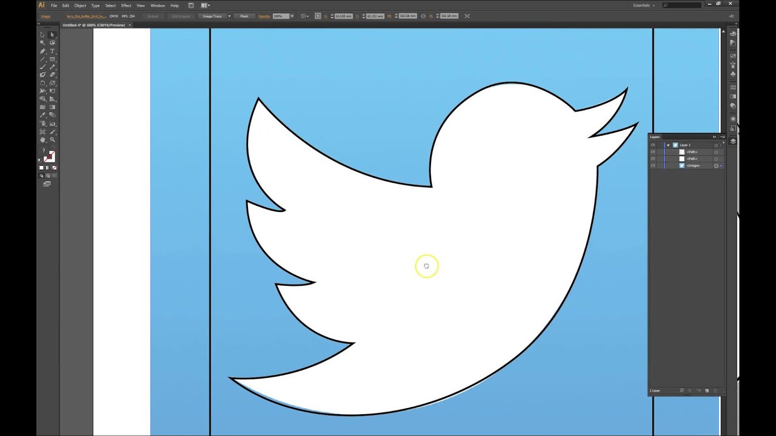
Task: Open the Effect menu
Action: point(126,5)
